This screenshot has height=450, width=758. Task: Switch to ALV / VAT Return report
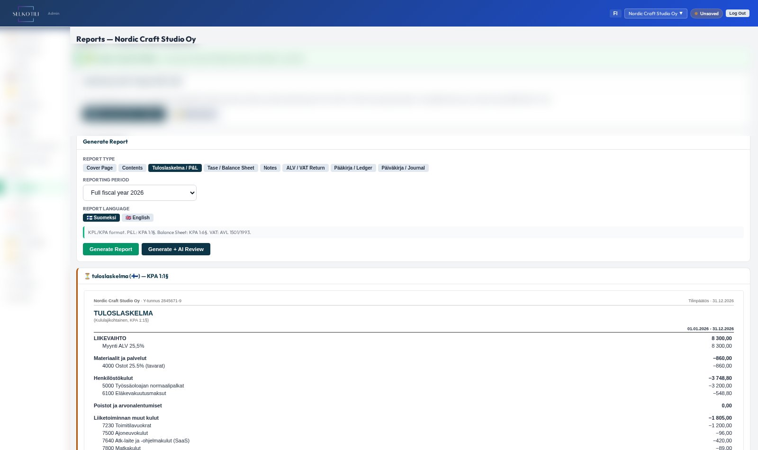tap(306, 168)
